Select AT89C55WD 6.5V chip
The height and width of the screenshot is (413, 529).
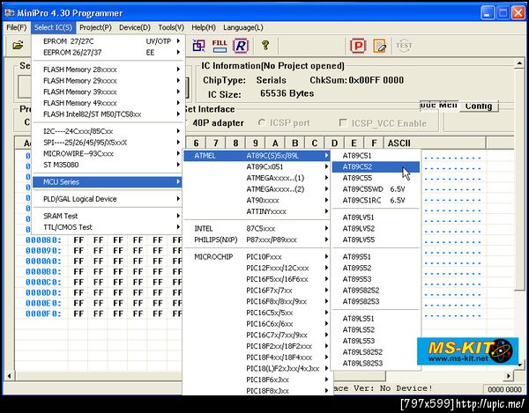tap(376, 189)
